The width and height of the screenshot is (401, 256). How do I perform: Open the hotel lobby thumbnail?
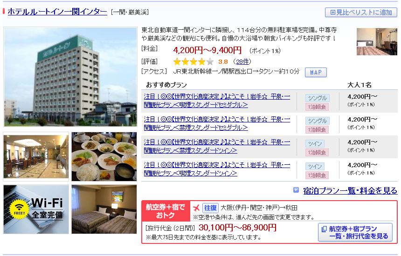click(36, 156)
